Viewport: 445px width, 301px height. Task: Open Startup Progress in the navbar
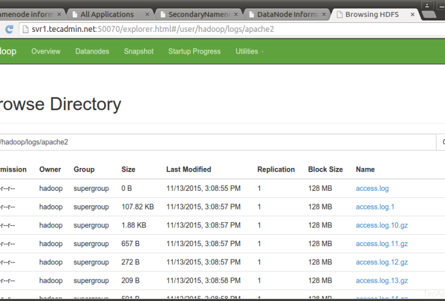pos(194,51)
